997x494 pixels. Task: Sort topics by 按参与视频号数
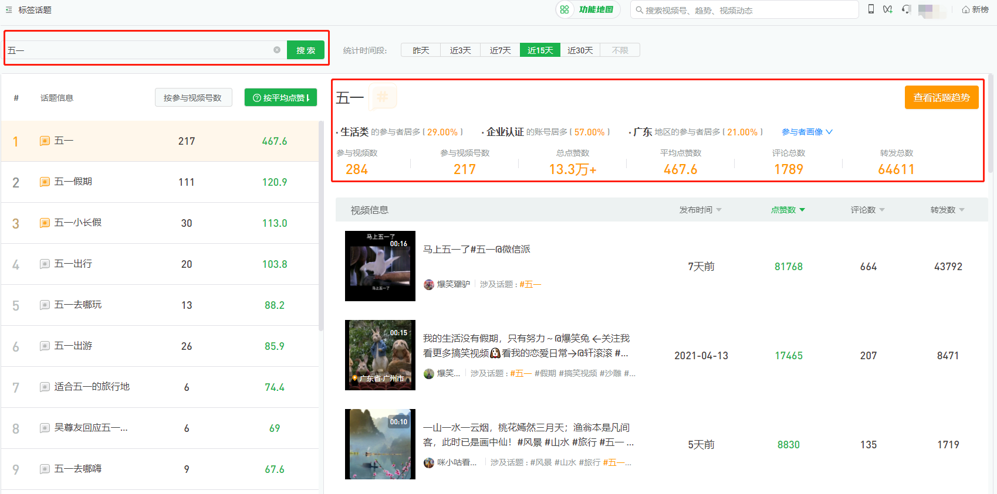193,98
